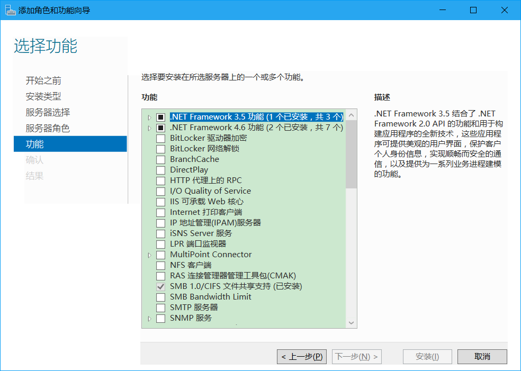Check the SNMP 服务 checkbox
The height and width of the screenshot is (371, 521).
[x=161, y=318]
